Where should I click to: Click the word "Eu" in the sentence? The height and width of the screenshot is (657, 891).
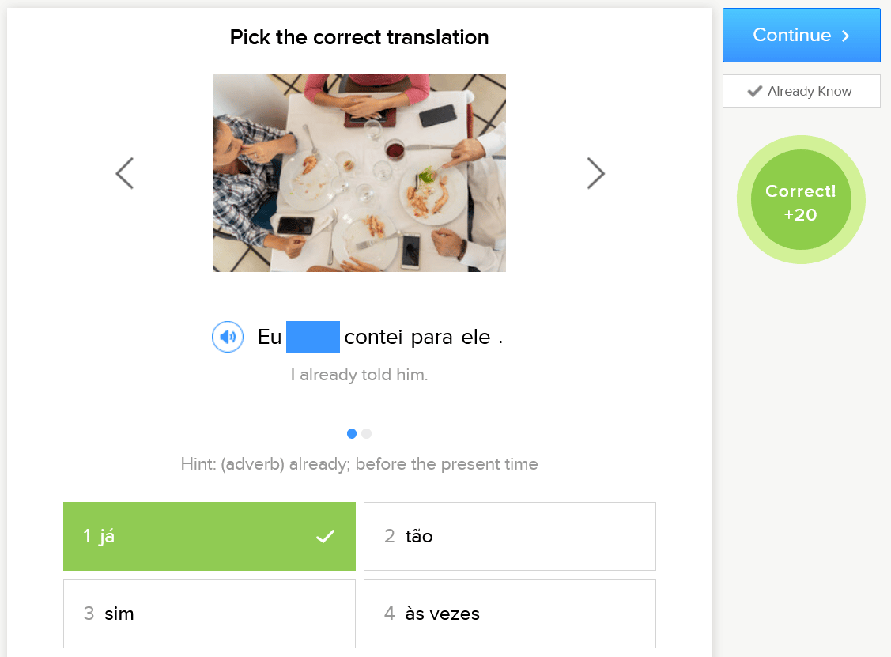click(270, 338)
